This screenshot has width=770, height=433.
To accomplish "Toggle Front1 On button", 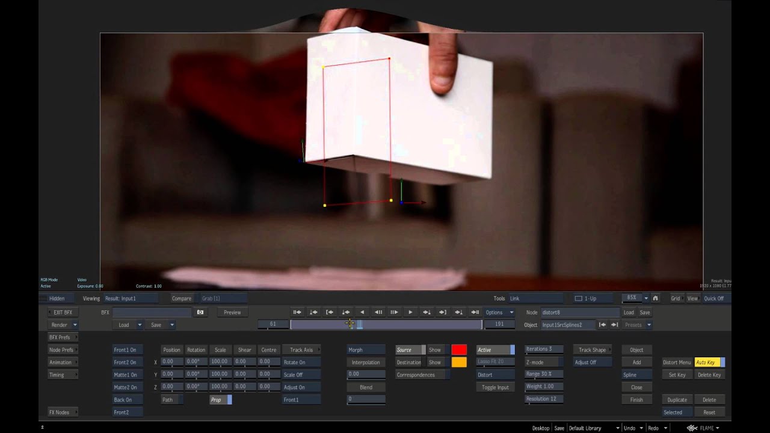I will [128, 350].
